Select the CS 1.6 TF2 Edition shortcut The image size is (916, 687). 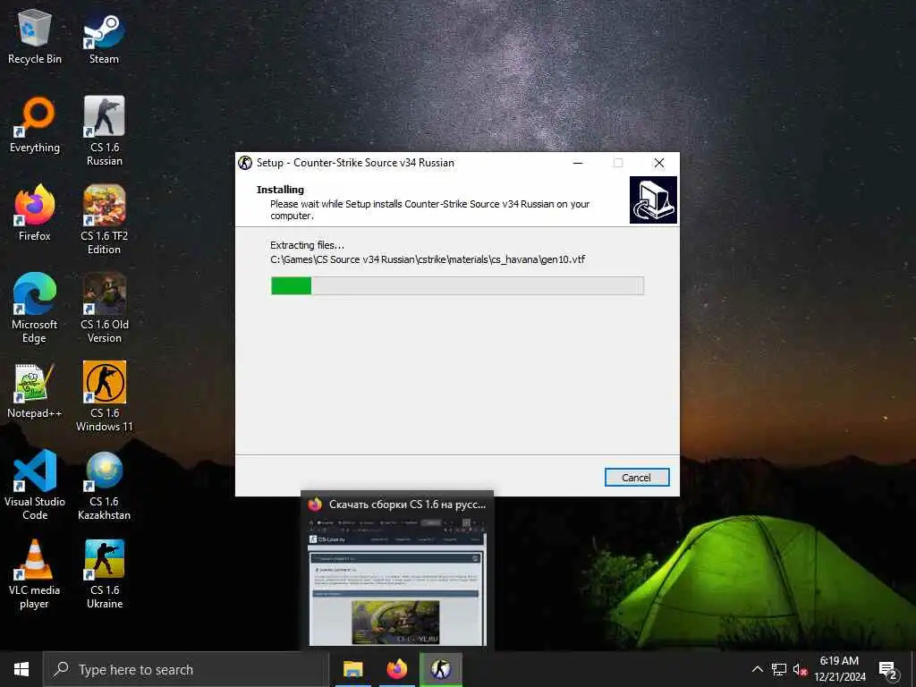[104, 220]
